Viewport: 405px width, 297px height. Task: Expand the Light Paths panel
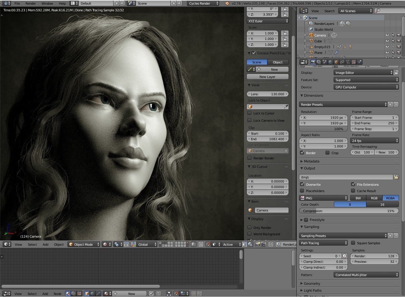pyautogui.click(x=313, y=290)
